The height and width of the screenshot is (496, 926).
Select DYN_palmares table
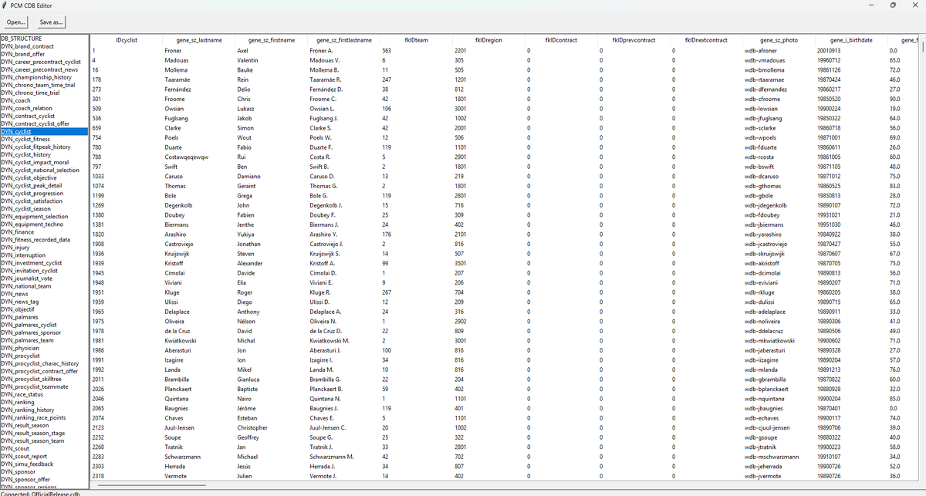pyautogui.click(x=20, y=316)
